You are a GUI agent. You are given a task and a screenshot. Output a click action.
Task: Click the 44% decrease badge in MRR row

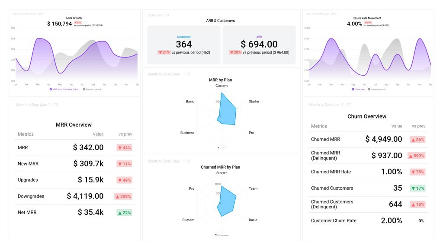(x=124, y=148)
